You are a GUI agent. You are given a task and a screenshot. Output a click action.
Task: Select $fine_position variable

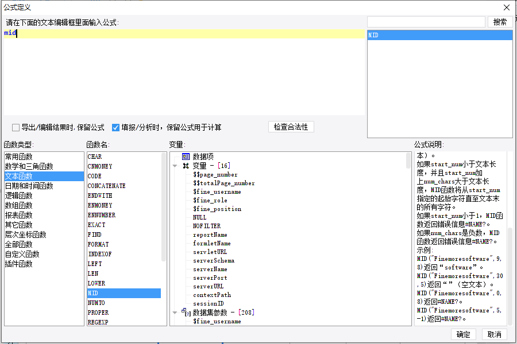tap(217, 209)
